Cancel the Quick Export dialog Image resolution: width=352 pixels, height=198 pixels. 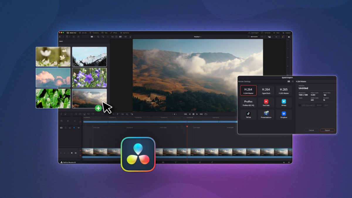[x=311, y=130]
